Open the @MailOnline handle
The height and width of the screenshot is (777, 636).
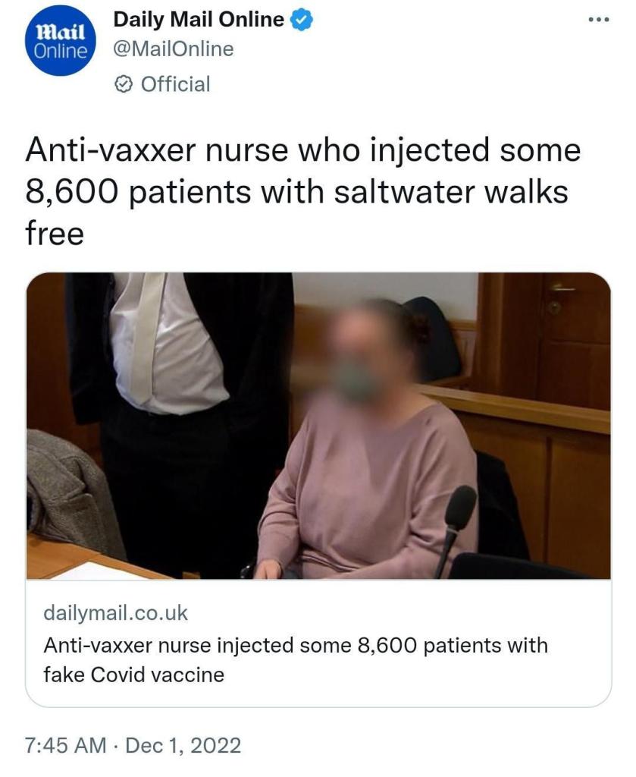coord(174,49)
